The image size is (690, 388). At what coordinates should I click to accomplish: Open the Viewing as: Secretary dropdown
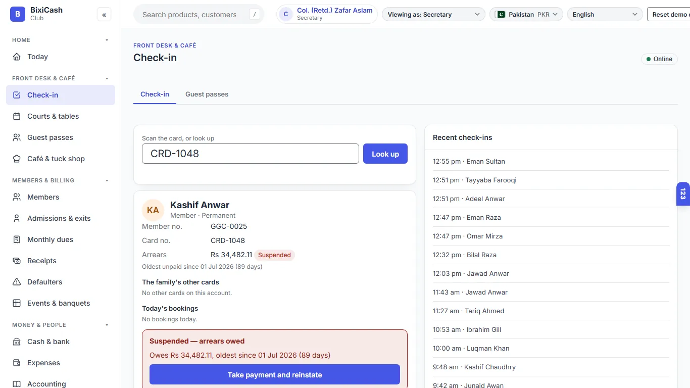[433, 15]
